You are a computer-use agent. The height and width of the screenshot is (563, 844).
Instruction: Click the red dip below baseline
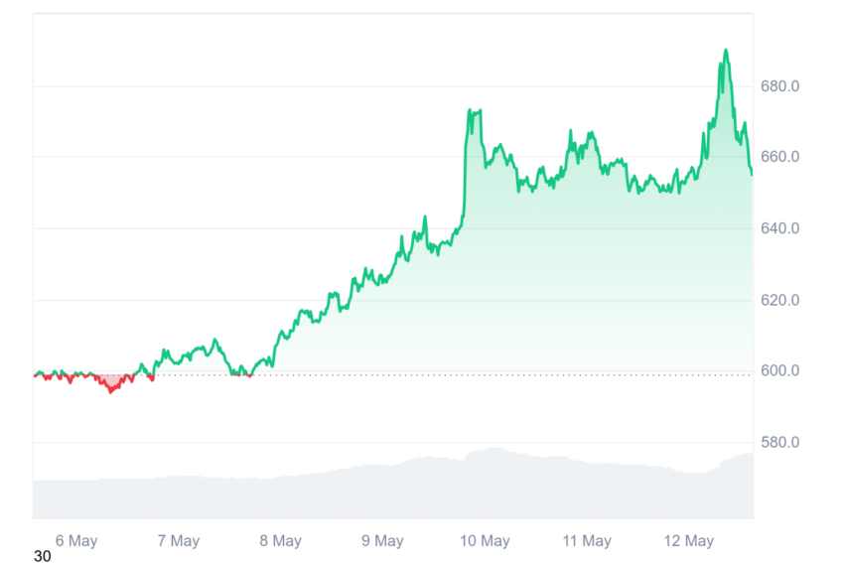coord(112,383)
